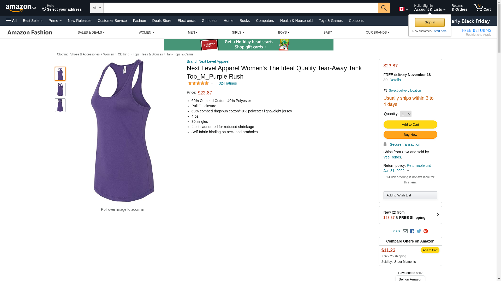Click into the search input field
This screenshot has width=501, height=281.
[x=240, y=8]
